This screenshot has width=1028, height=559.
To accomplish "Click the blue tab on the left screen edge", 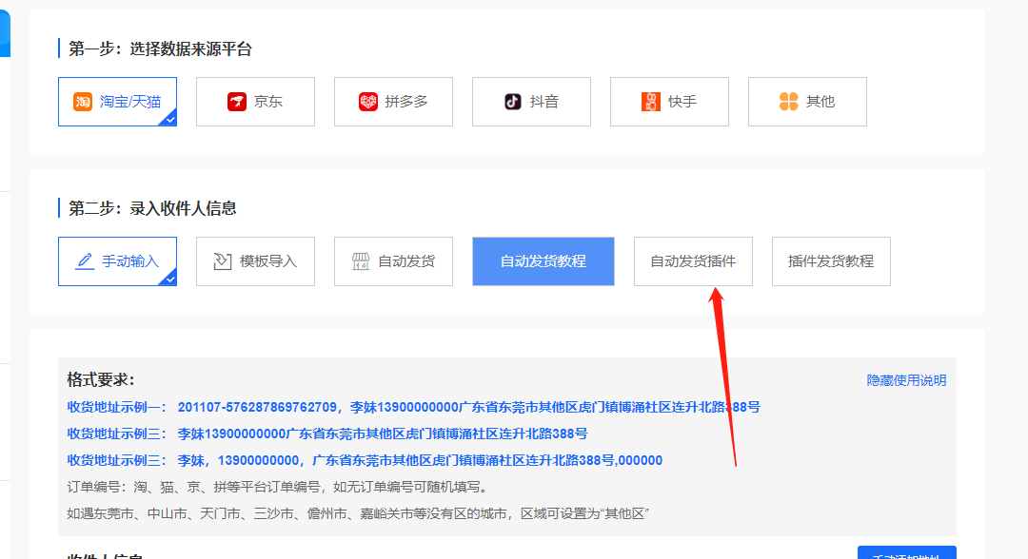I will click(5, 32).
